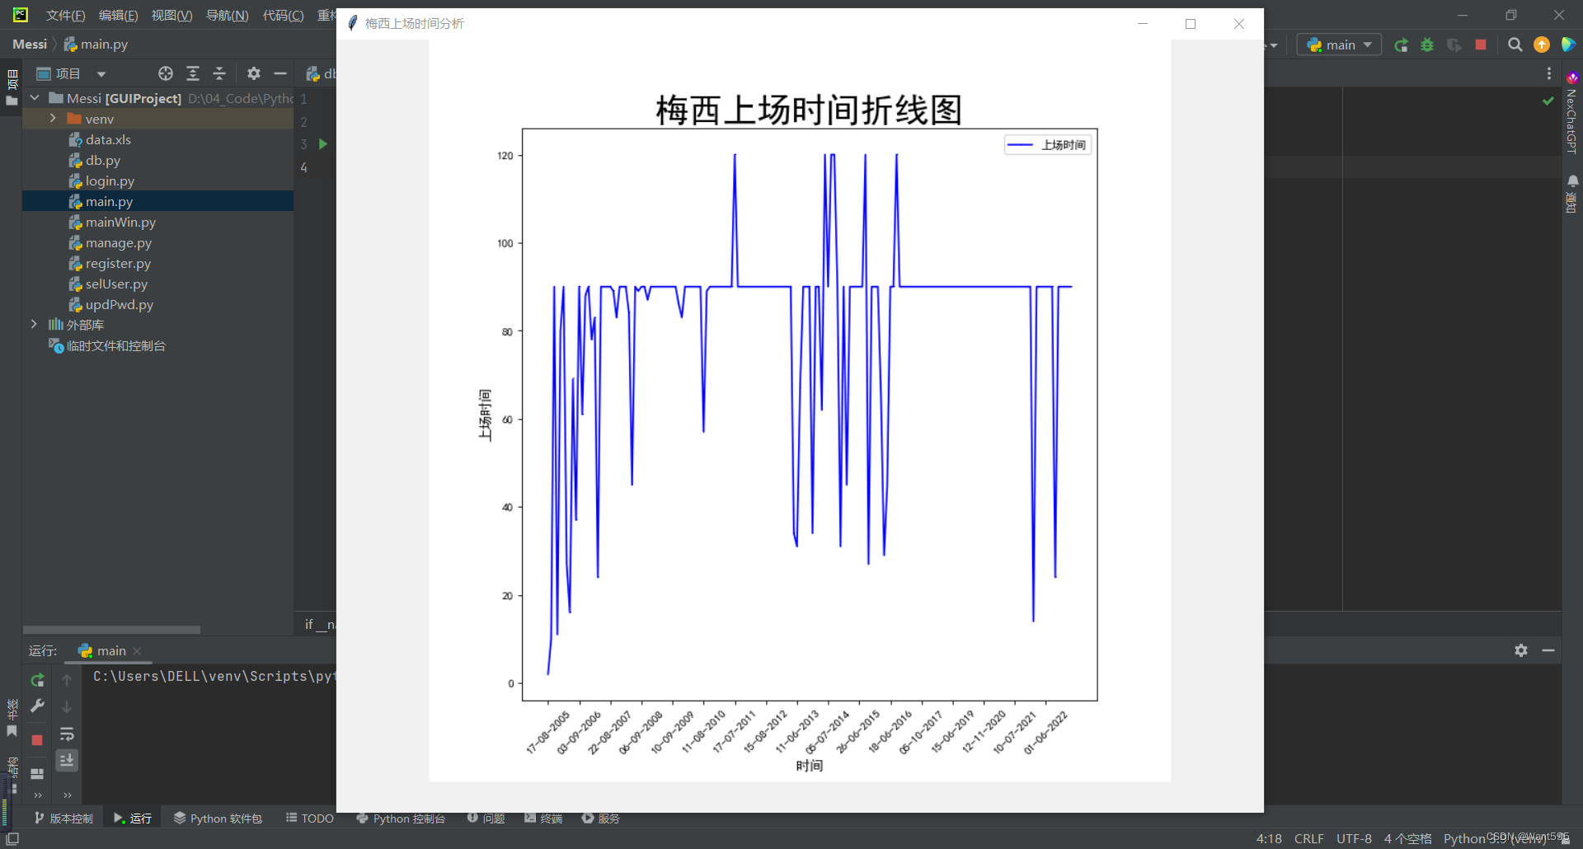Open NexChatGPT side panel
Image resolution: width=1583 pixels, height=849 pixels.
click(1572, 112)
